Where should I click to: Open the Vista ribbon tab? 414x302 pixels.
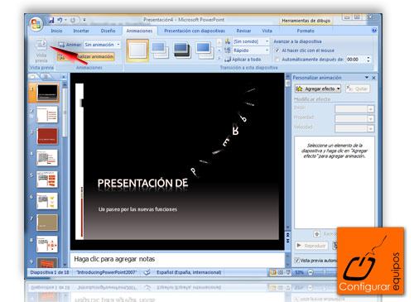[267, 31]
